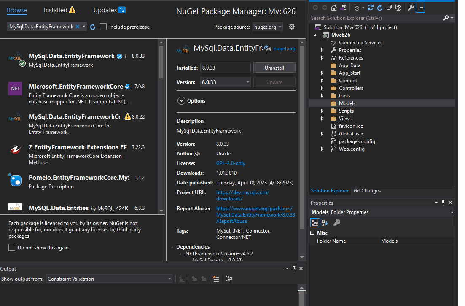
Task: Open Properties via the wrench icon
Action: click(x=411, y=8)
